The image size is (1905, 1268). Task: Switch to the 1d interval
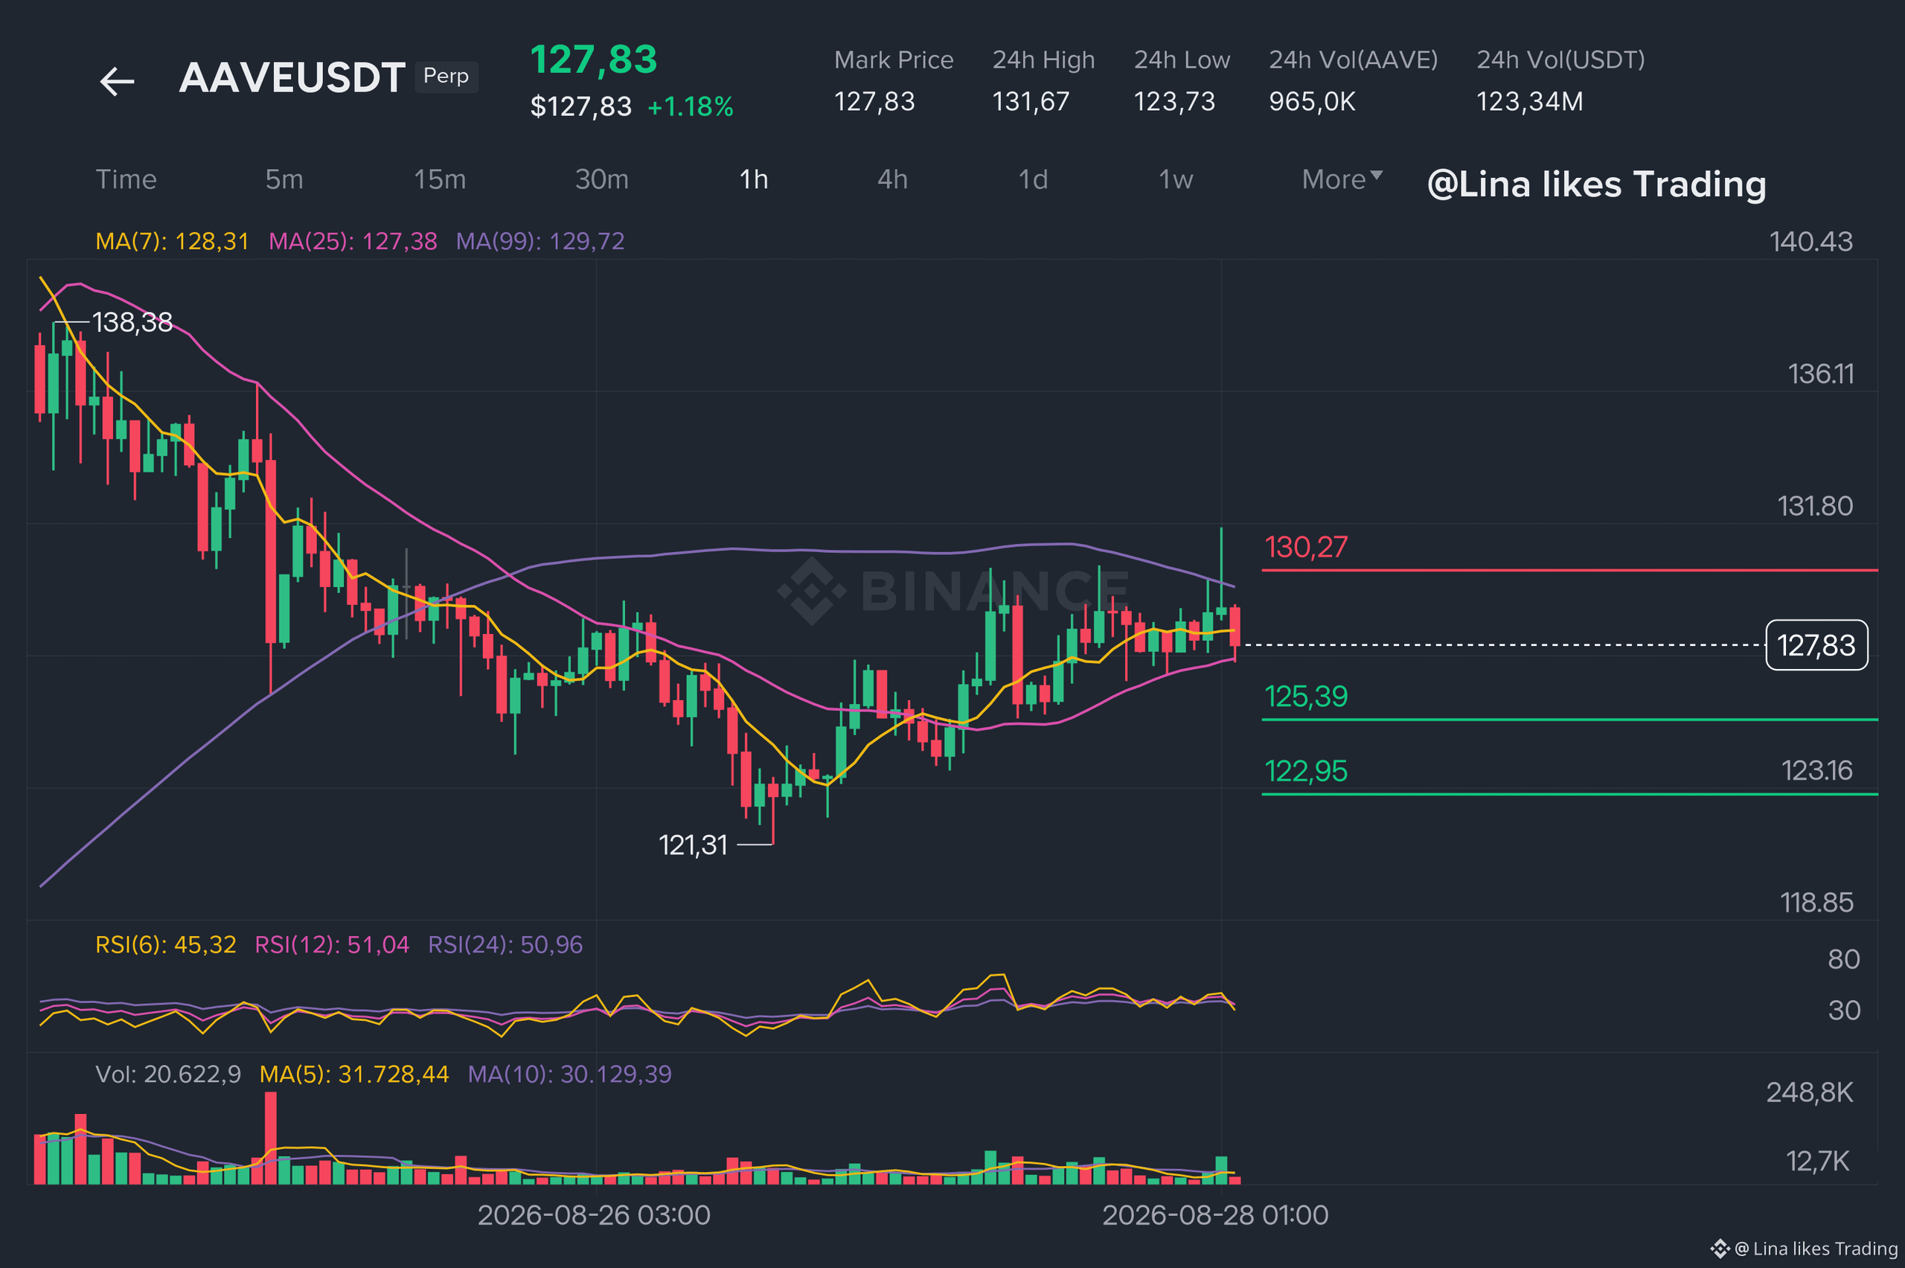coord(1034,179)
